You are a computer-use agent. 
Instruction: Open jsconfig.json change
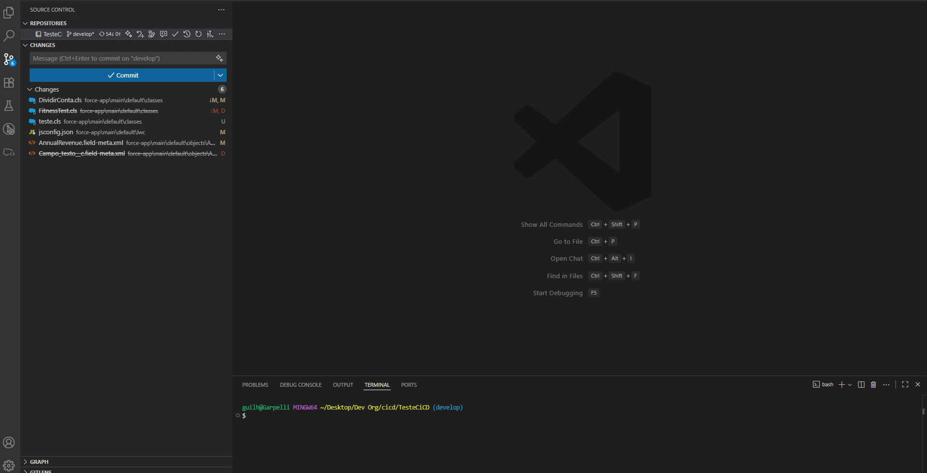[126, 132]
